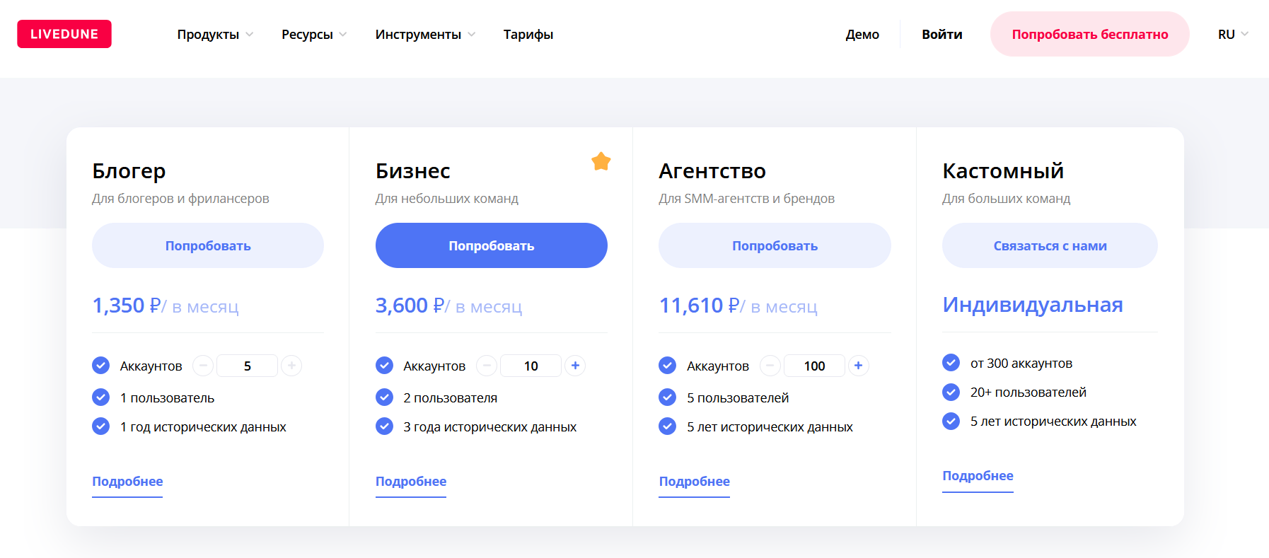Screen dimensions: 1269x558
Task: Decrease the accounts count in the Блогер plan
Action: pyautogui.click(x=203, y=366)
